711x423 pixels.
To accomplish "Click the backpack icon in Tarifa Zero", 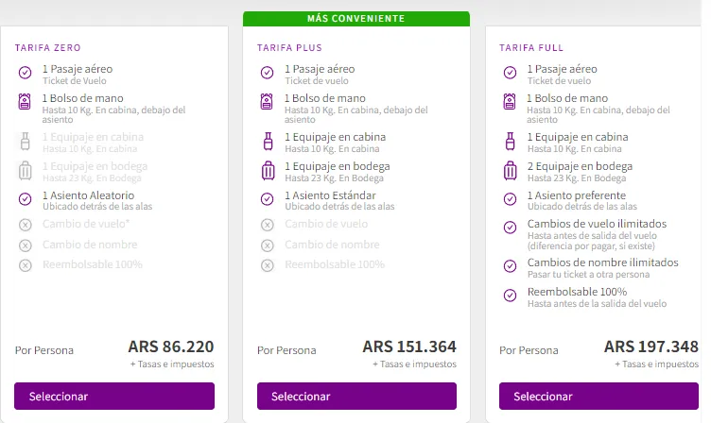I will tap(25, 104).
